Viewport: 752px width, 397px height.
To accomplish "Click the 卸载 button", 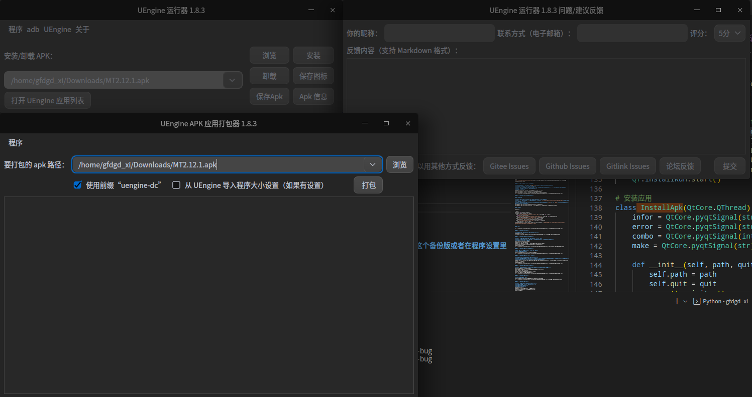I will pyautogui.click(x=269, y=76).
